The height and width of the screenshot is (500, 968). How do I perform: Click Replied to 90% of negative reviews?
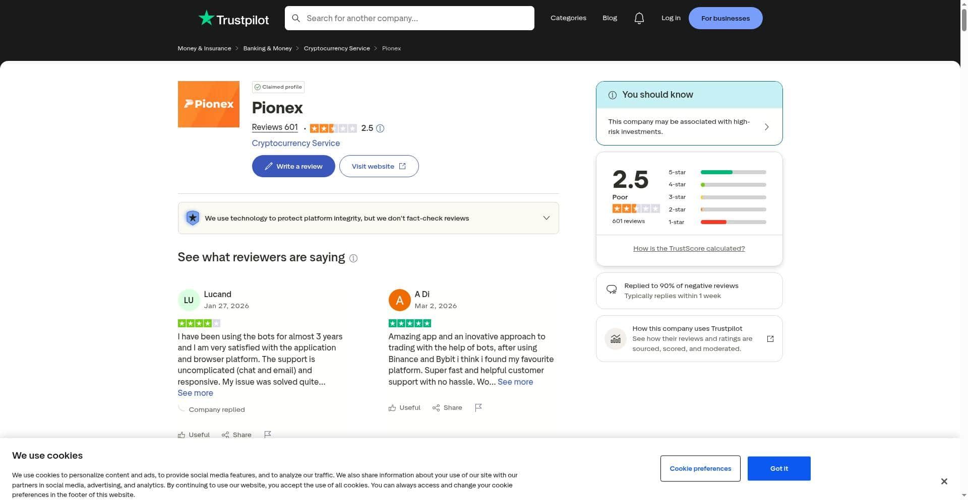tap(681, 286)
